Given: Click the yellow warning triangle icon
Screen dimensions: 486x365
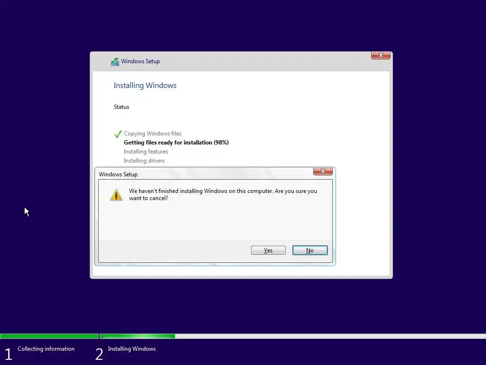Looking at the screenshot, I should pyautogui.click(x=116, y=195).
